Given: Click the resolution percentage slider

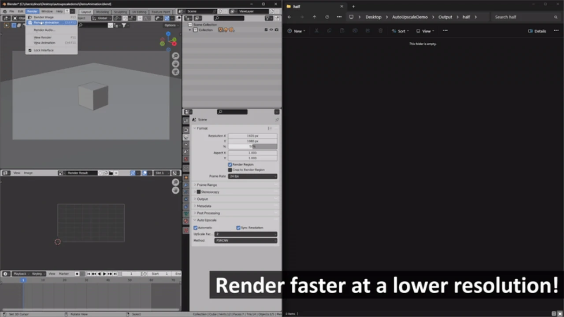Looking at the screenshot, I should (x=252, y=147).
